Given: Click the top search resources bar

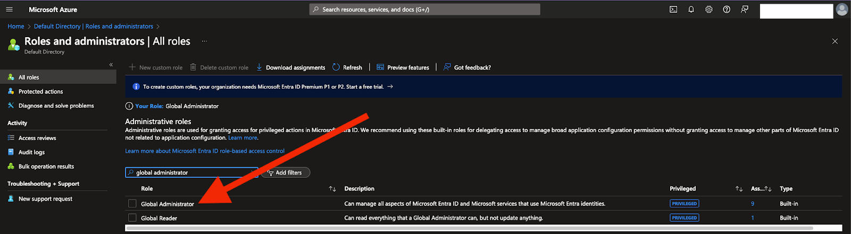Looking at the screenshot, I should click(x=425, y=10).
